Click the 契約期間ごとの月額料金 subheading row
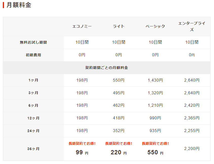Viewport: 214px width, 164px height. pos(107,68)
